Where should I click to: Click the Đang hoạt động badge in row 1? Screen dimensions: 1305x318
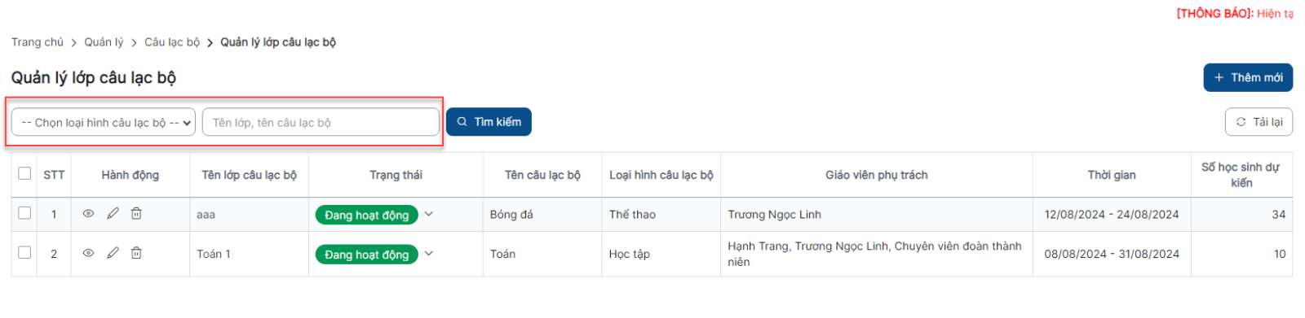(367, 215)
